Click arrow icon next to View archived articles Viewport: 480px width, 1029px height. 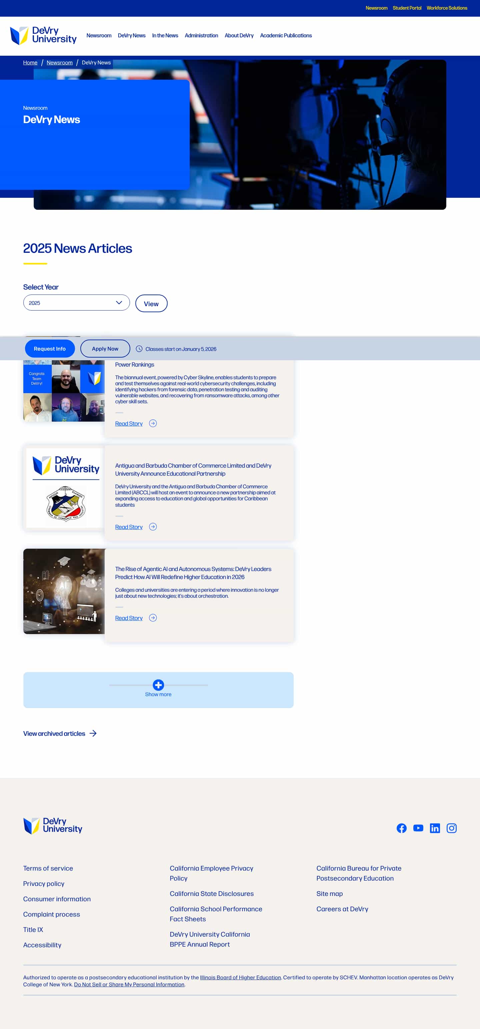93,733
